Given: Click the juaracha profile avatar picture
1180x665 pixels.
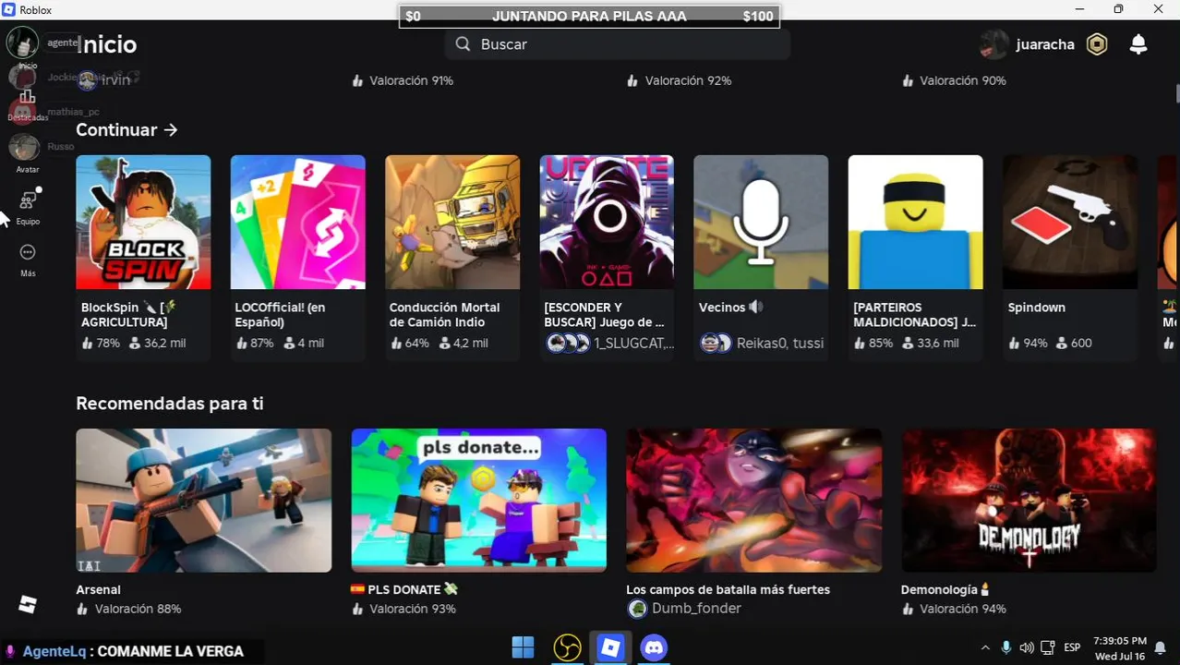Looking at the screenshot, I should 994,44.
